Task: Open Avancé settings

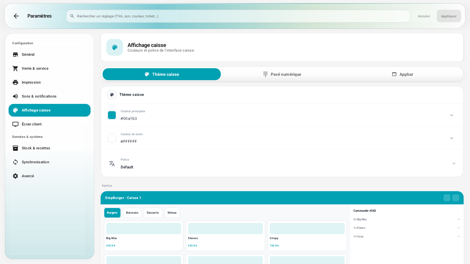Action: pyautogui.click(x=49, y=176)
